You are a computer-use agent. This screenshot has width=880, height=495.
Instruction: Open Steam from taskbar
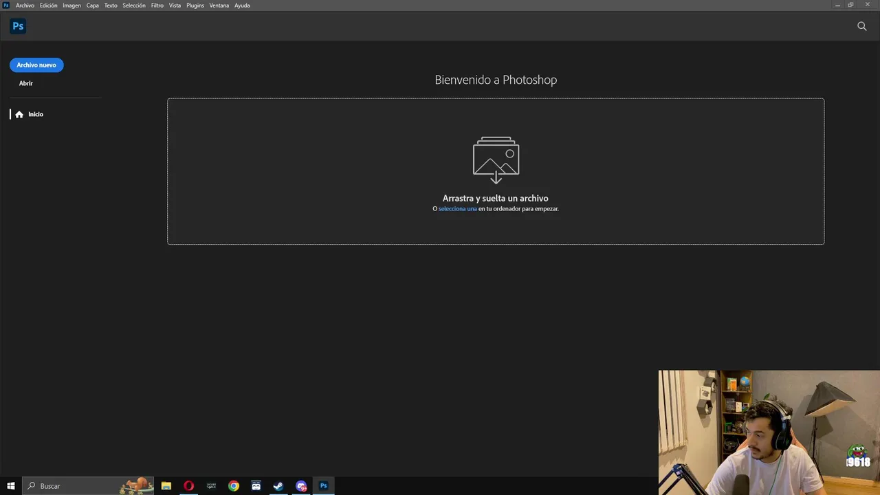(278, 486)
